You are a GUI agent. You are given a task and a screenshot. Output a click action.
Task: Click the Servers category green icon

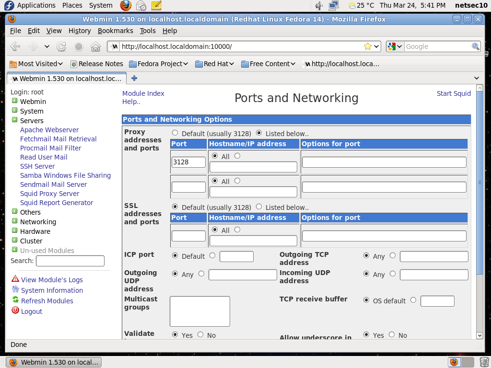[x=14, y=119]
